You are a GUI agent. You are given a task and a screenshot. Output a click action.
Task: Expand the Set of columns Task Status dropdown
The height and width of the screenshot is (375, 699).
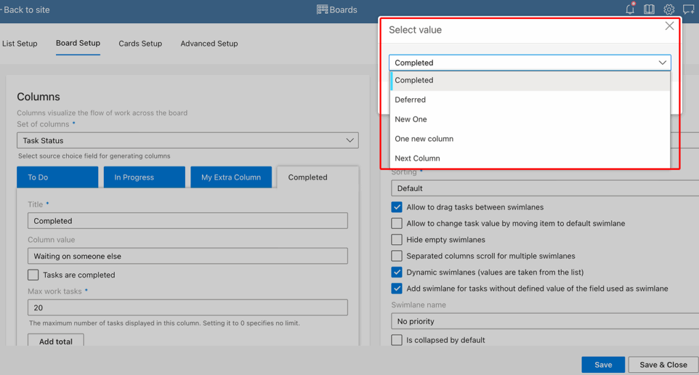click(187, 140)
